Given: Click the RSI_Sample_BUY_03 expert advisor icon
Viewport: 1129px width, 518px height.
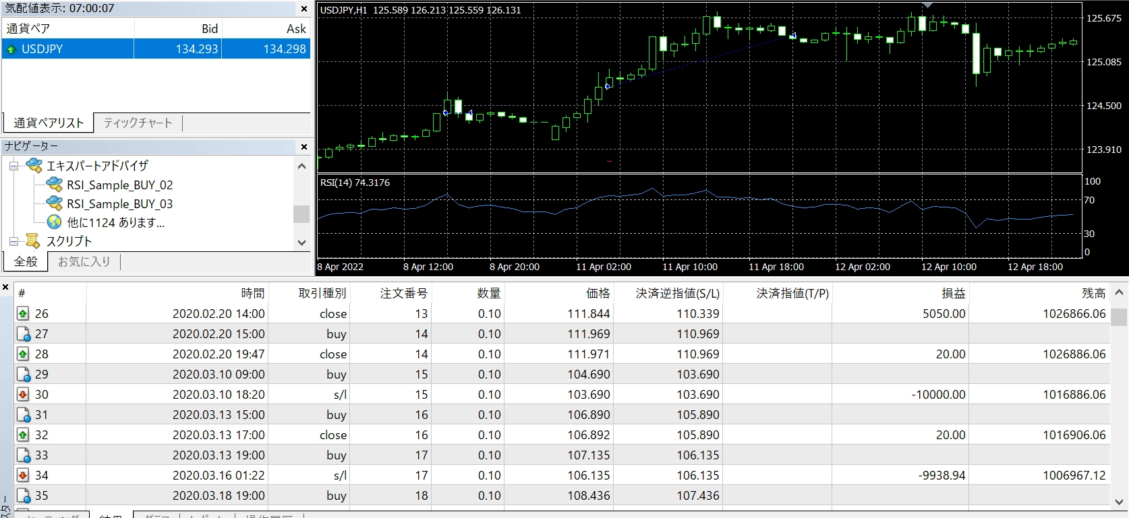Looking at the screenshot, I should coord(54,203).
